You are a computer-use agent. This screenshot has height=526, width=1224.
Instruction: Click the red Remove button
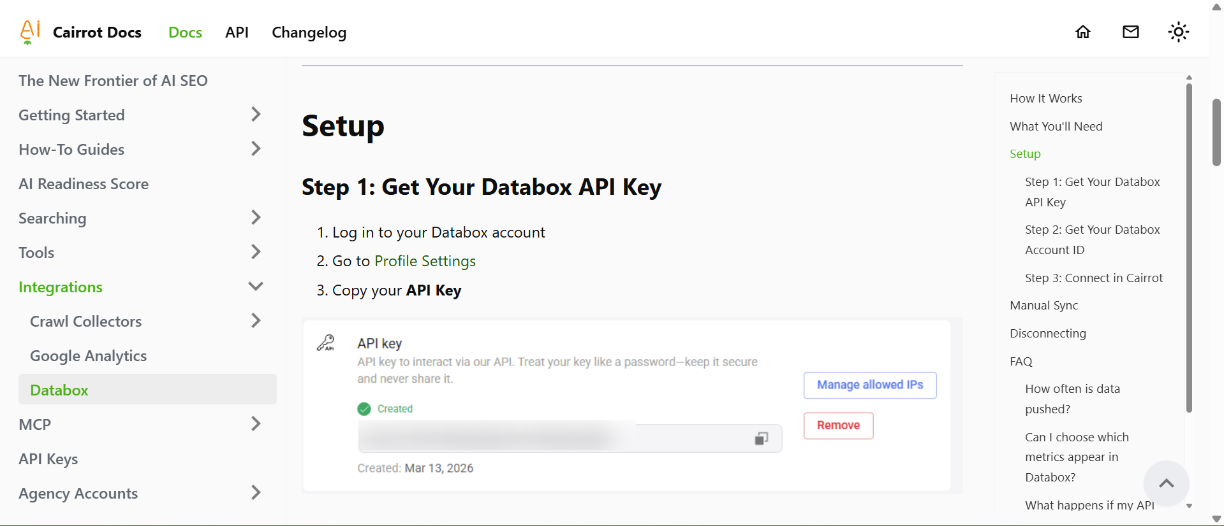pyautogui.click(x=838, y=425)
